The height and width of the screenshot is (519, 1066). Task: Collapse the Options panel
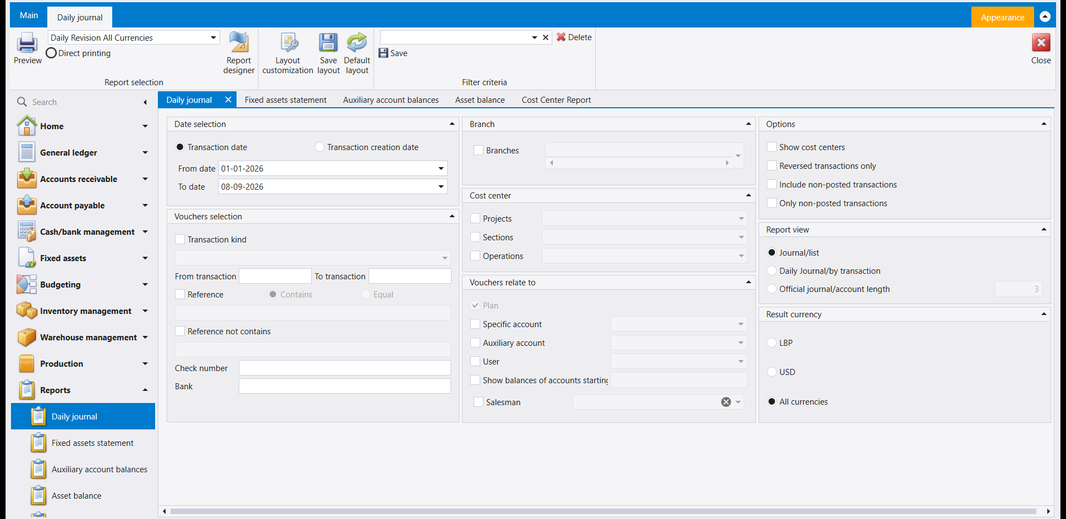tap(1043, 124)
